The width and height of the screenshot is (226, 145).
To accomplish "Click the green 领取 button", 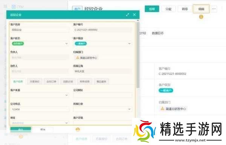I will (x=152, y=9).
